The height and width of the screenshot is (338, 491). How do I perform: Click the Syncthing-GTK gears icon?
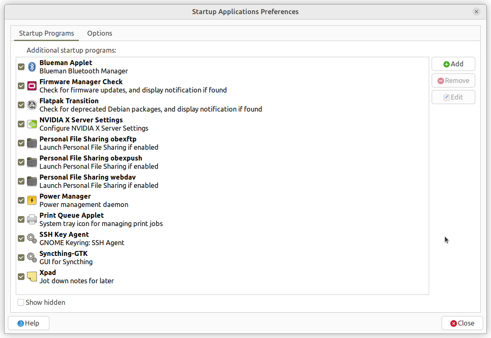click(32, 258)
